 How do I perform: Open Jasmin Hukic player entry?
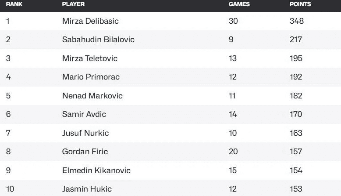[x=87, y=189]
